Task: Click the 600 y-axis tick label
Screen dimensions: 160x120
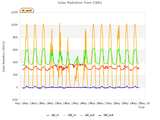Action: 15,50
